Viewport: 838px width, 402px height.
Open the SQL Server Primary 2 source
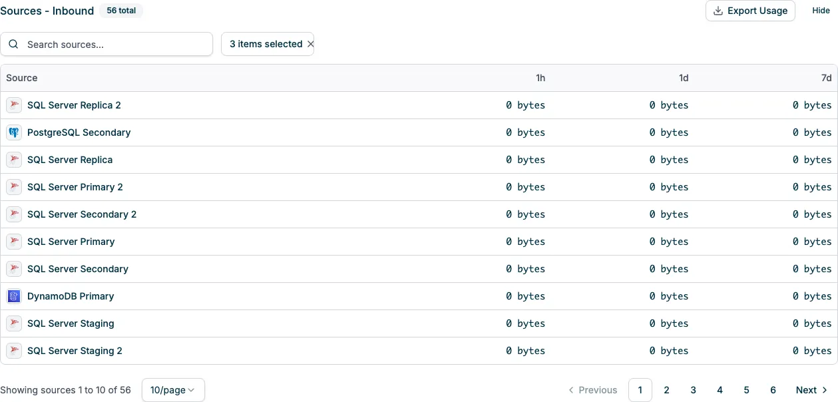point(75,187)
